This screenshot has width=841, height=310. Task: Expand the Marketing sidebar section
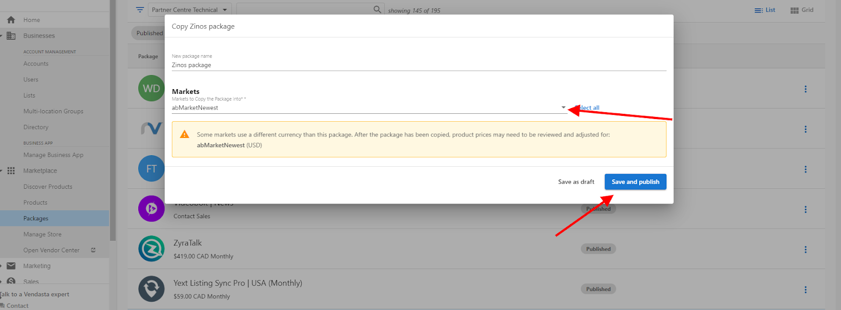[2, 266]
